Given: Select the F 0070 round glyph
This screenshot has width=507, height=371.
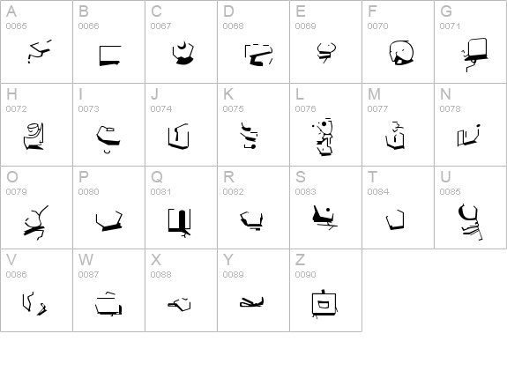Looking at the screenshot, I should click(x=401, y=53).
